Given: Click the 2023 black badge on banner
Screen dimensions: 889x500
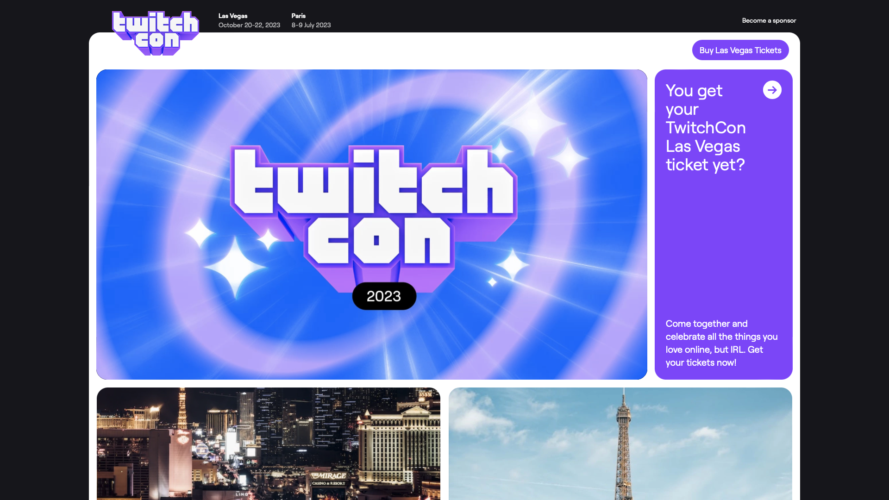Looking at the screenshot, I should click(384, 296).
